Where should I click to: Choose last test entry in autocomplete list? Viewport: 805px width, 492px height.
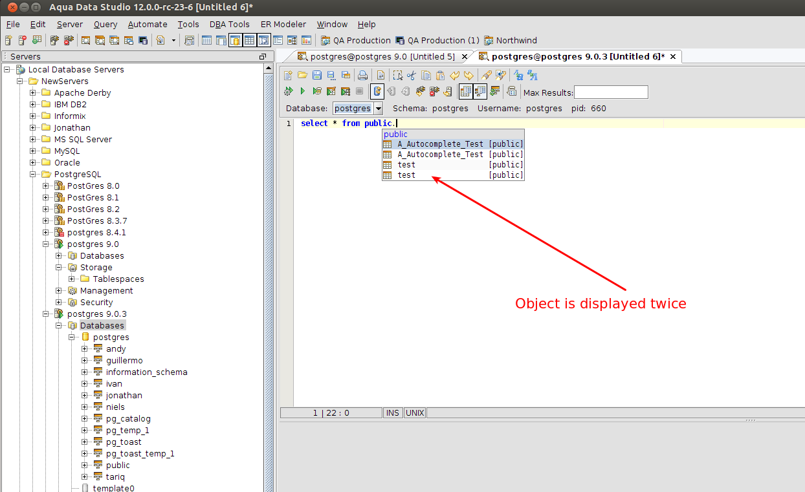click(453, 175)
